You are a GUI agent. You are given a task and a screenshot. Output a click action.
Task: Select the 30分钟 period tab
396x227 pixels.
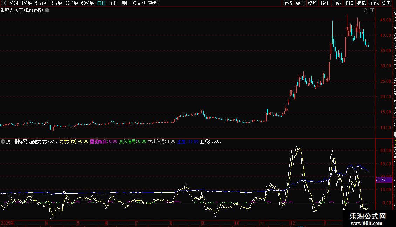click(71, 3)
